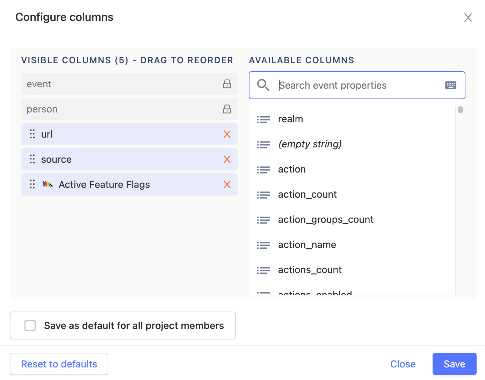Click the list property icon beside realm
The image size is (485, 380).
coord(263,119)
